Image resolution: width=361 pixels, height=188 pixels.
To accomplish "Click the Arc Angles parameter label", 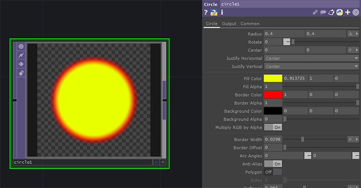I will (x=251, y=156).
